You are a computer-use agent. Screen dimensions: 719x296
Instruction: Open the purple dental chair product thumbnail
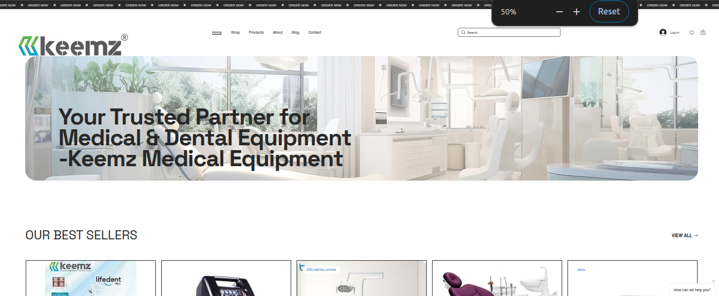click(497, 278)
